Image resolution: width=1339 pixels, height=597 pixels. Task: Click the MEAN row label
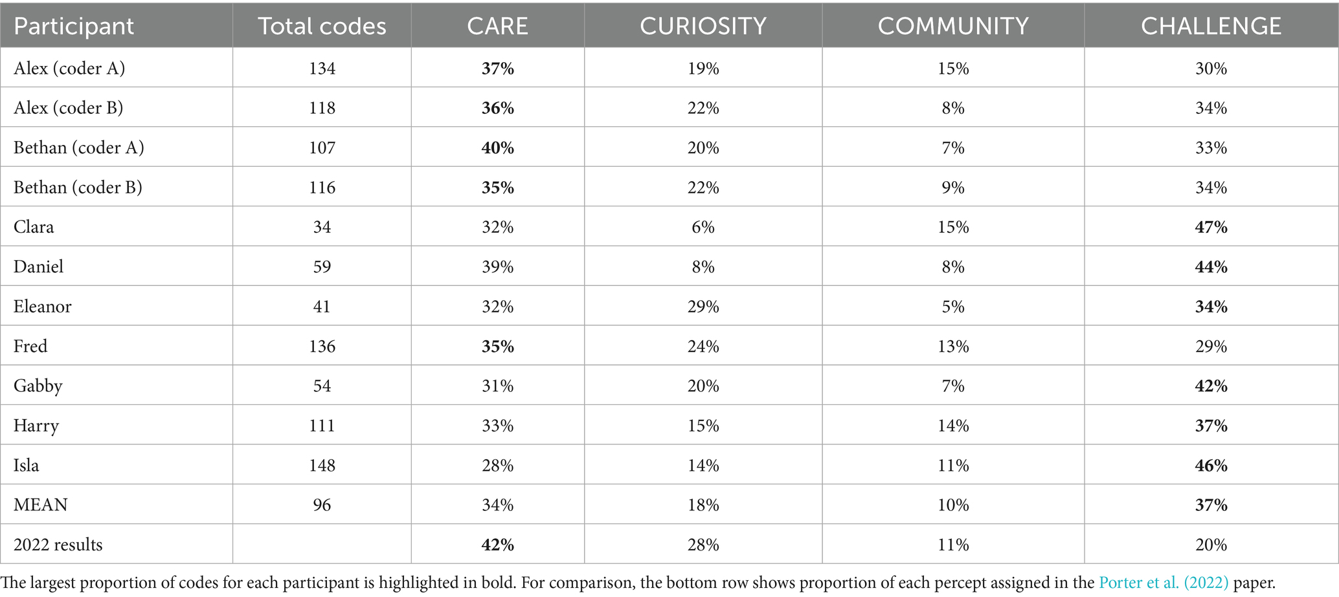point(40,505)
